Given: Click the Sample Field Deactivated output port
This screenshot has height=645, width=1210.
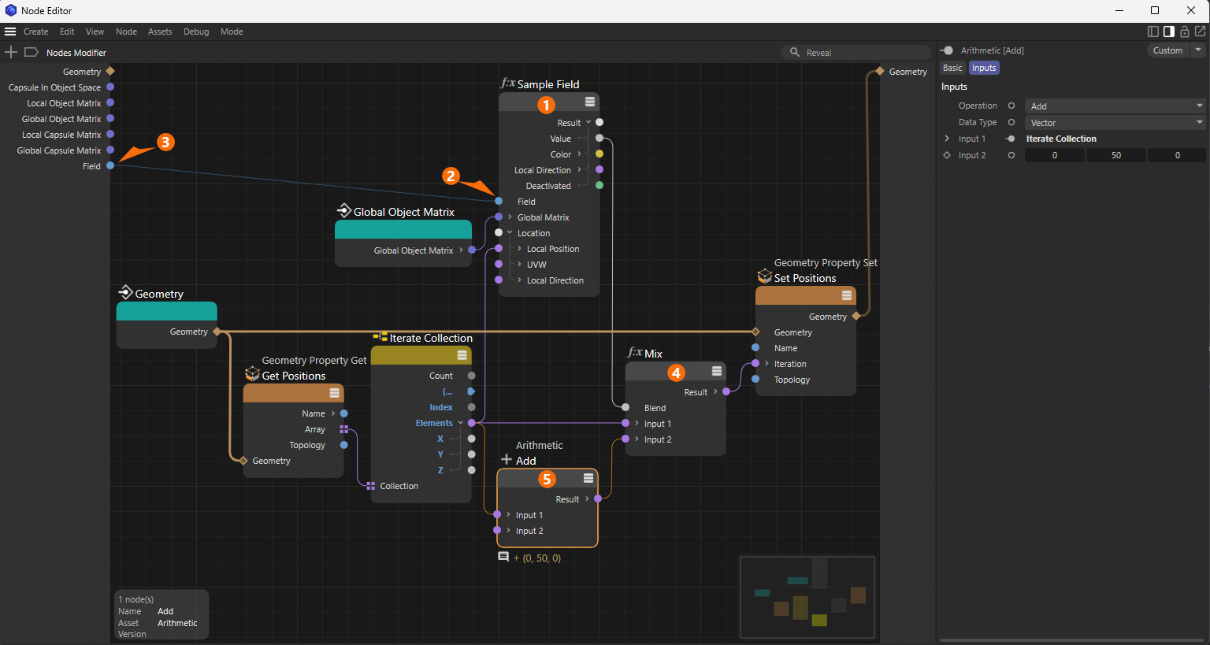Looking at the screenshot, I should [x=599, y=185].
